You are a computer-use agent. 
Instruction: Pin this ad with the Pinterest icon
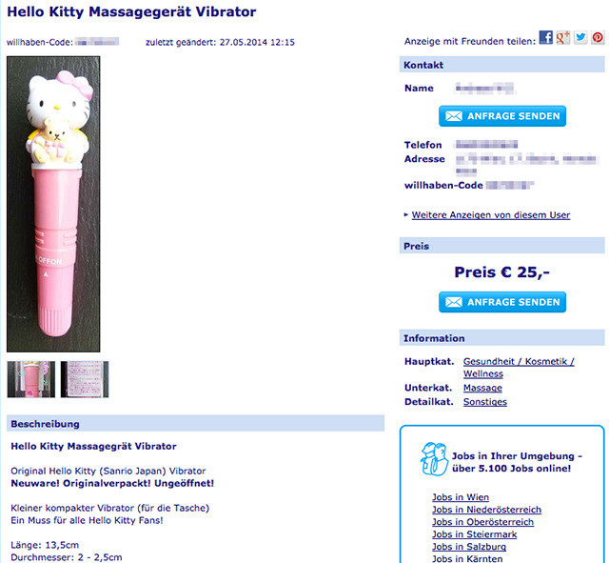(598, 38)
